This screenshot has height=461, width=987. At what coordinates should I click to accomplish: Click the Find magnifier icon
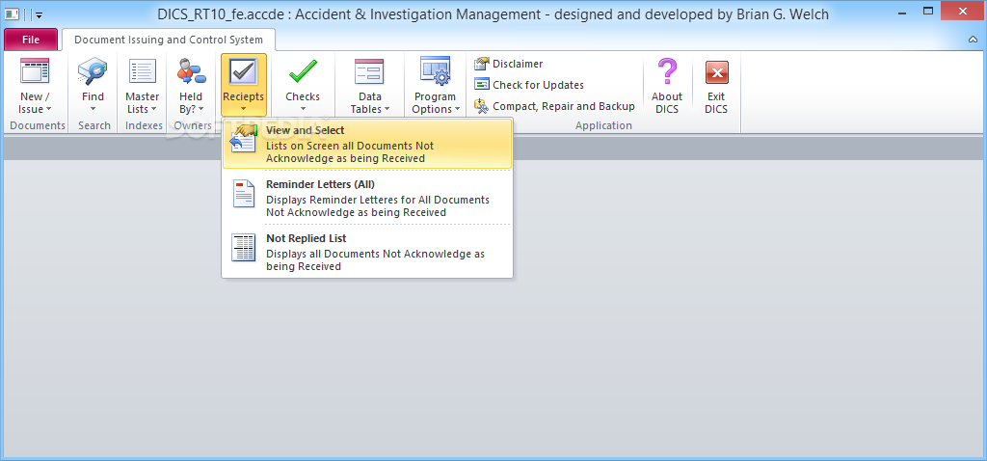pyautogui.click(x=93, y=71)
